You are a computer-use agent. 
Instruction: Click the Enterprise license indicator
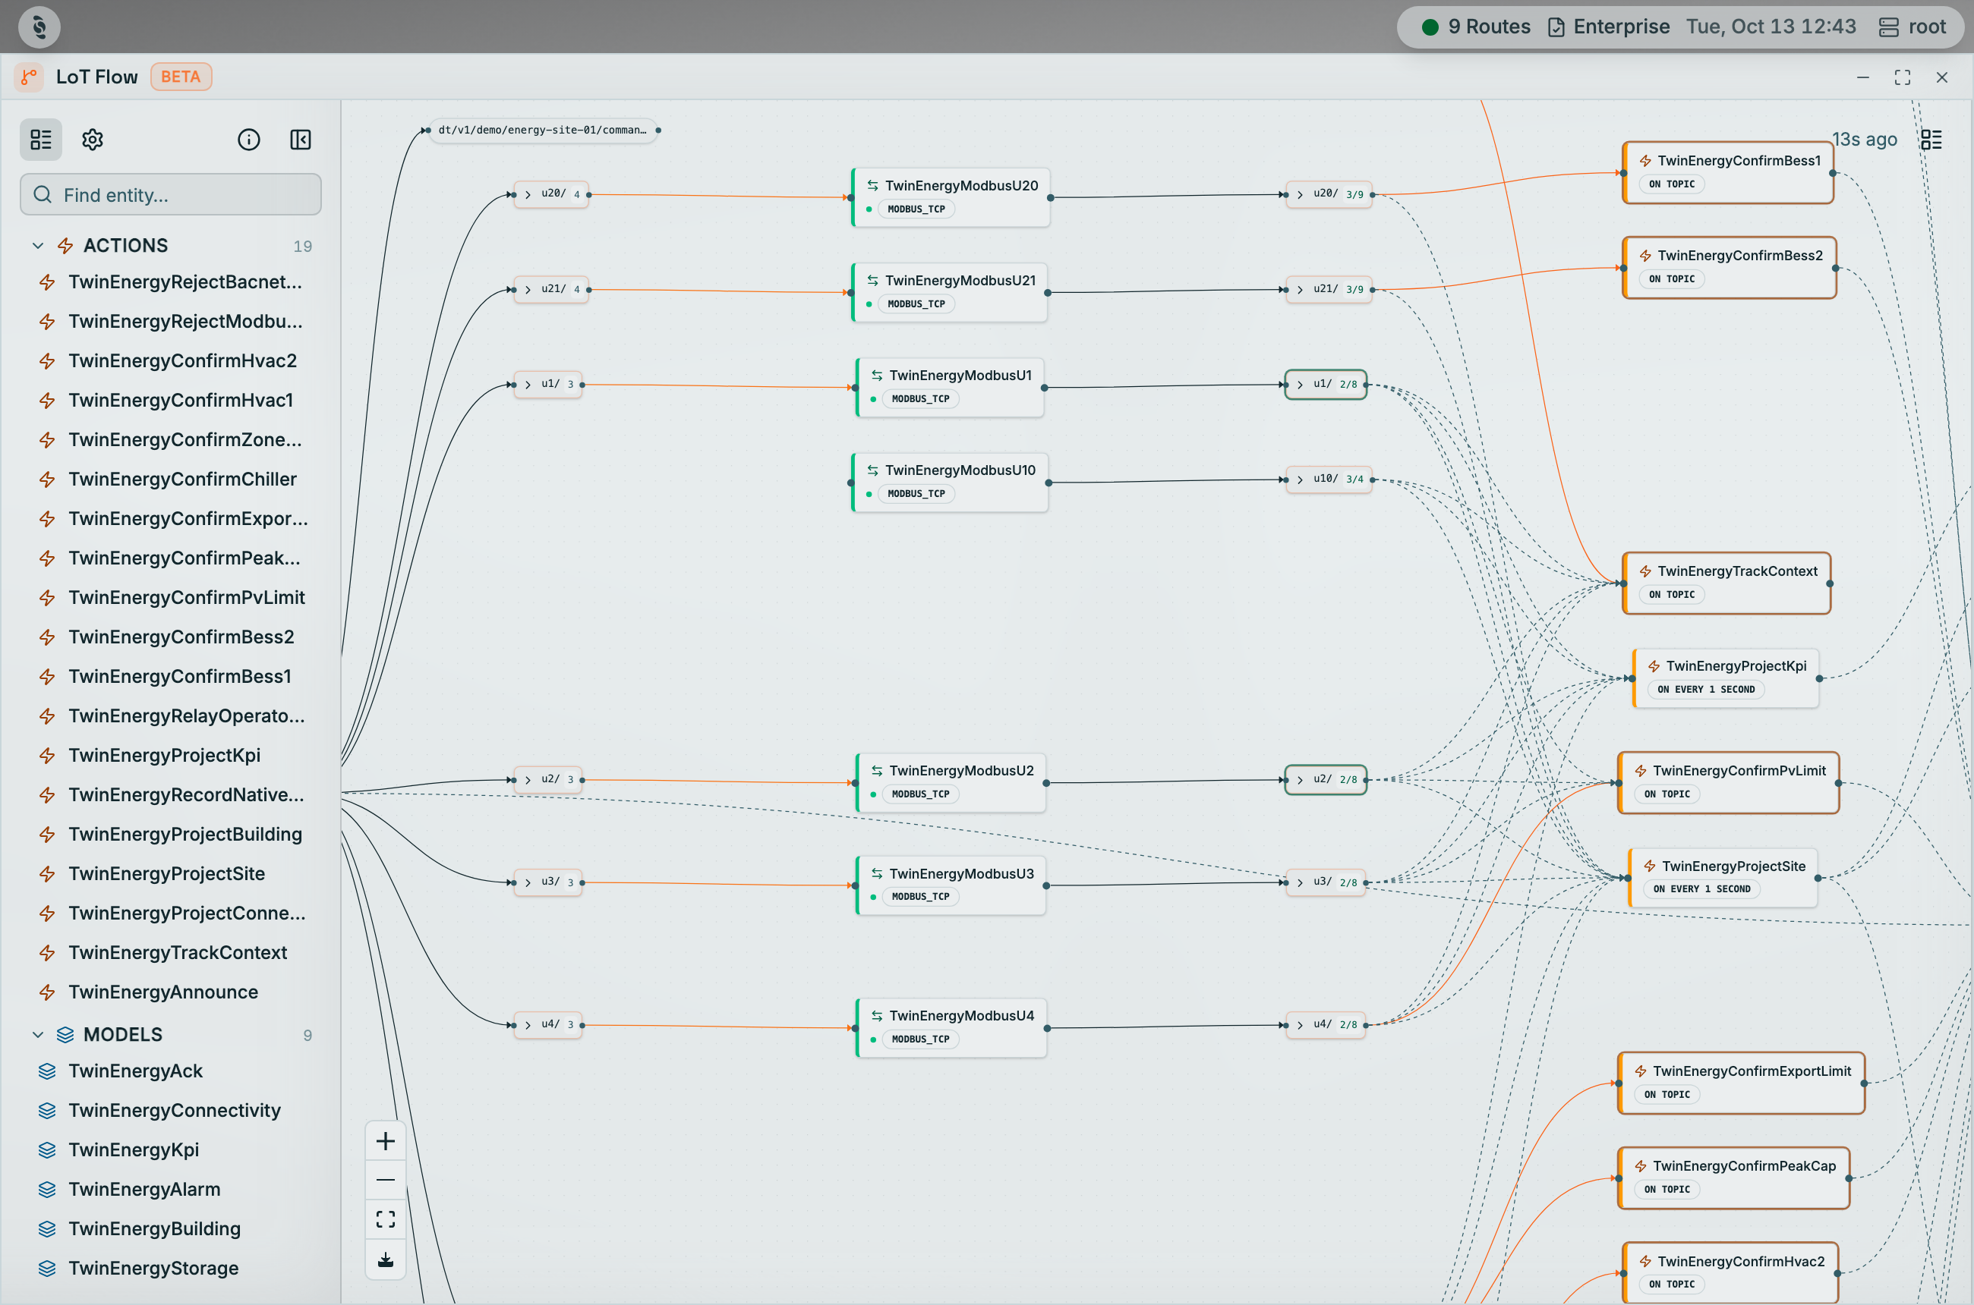point(1608,27)
